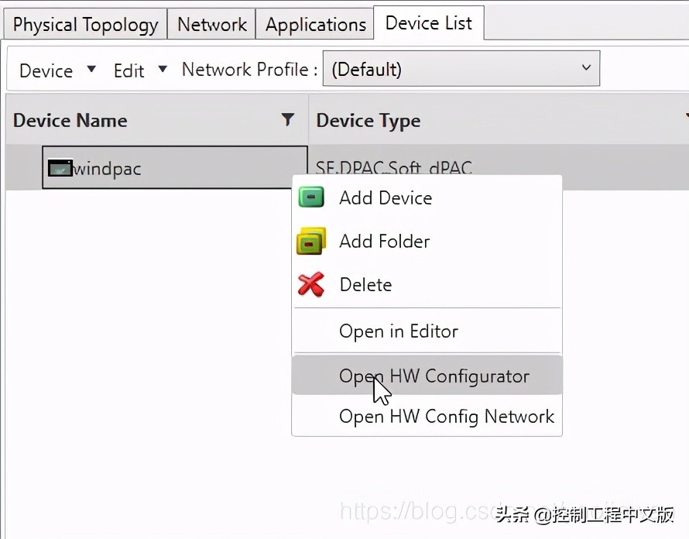This screenshot has height=539, width=689.
Task: Choose Open HW Configurator from context menu
Action: [x=434, y=376]
